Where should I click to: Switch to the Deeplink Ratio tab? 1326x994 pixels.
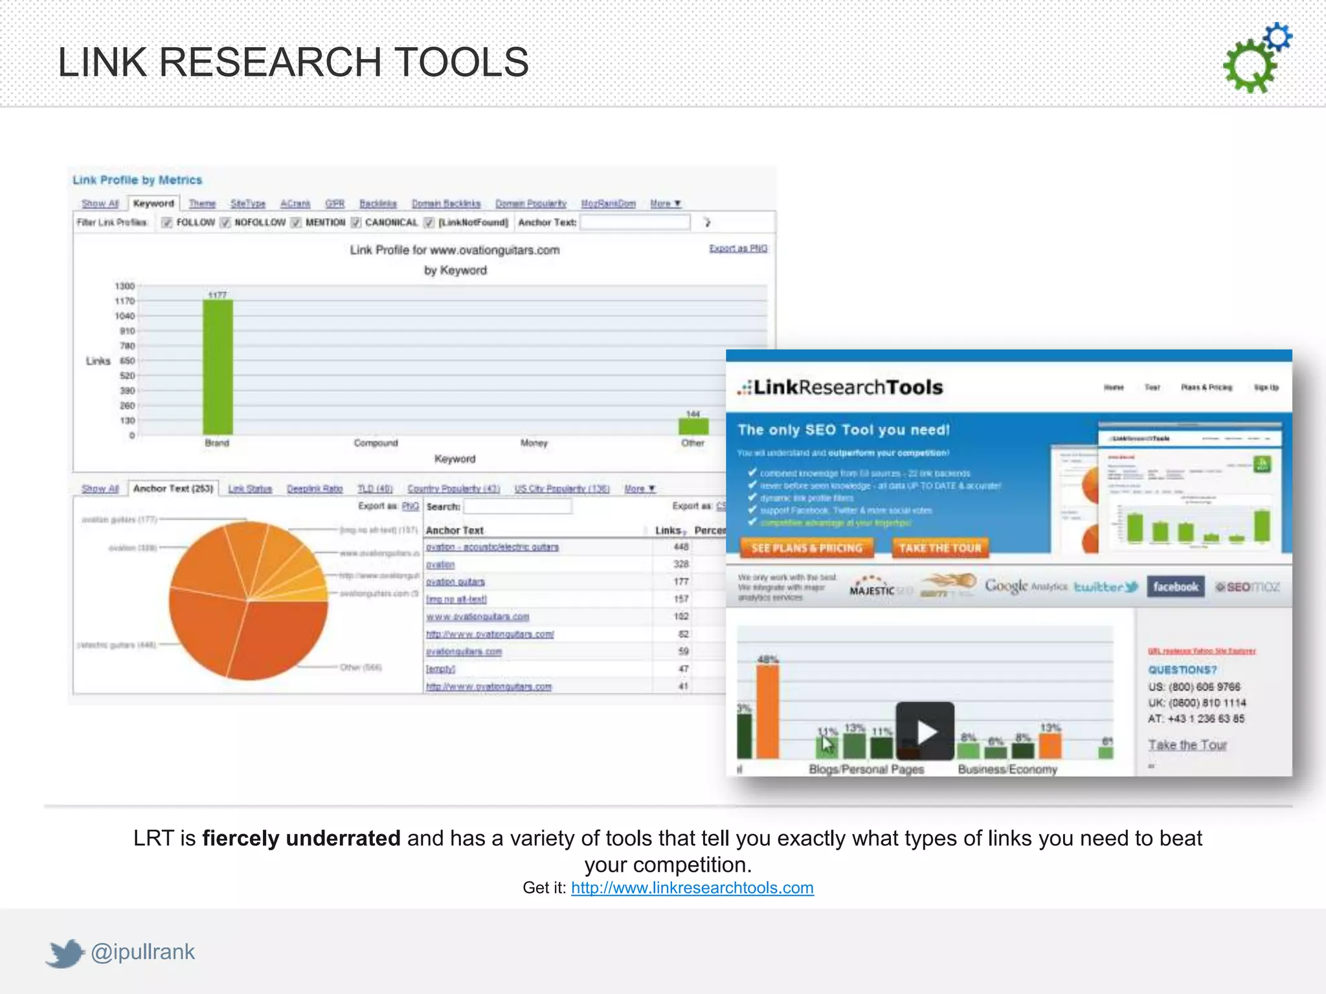click(315, 489)
